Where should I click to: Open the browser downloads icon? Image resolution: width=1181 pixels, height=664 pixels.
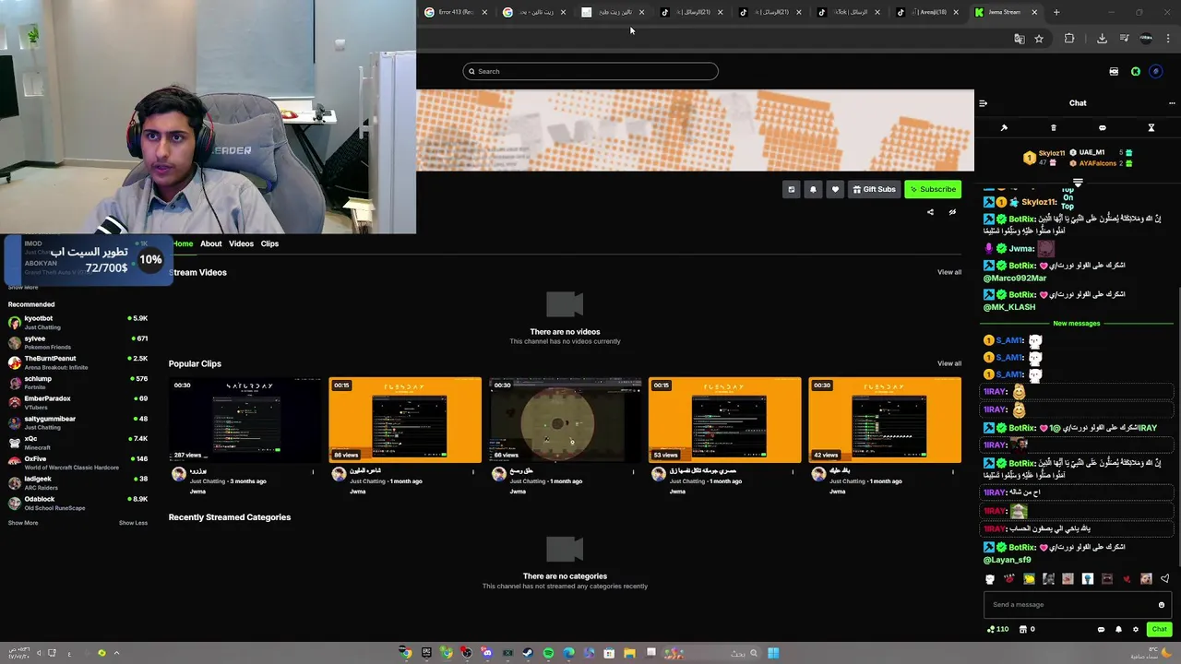pyautogui.click(x=1102, y=39)
